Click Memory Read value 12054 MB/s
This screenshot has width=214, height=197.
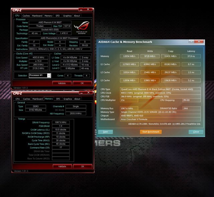(129, 56)
